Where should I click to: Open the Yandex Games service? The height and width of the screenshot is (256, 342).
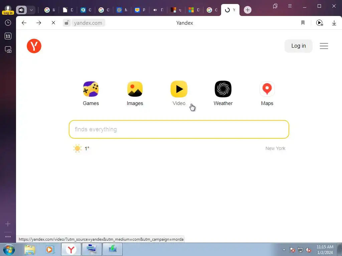91,93
